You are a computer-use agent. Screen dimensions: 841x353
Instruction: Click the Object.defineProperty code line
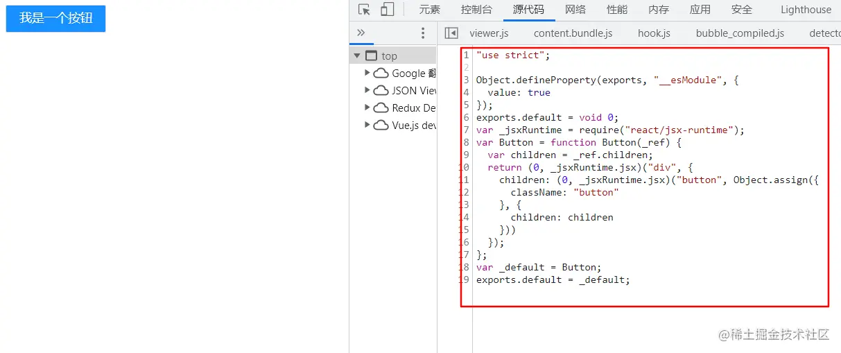coord(607,80)
